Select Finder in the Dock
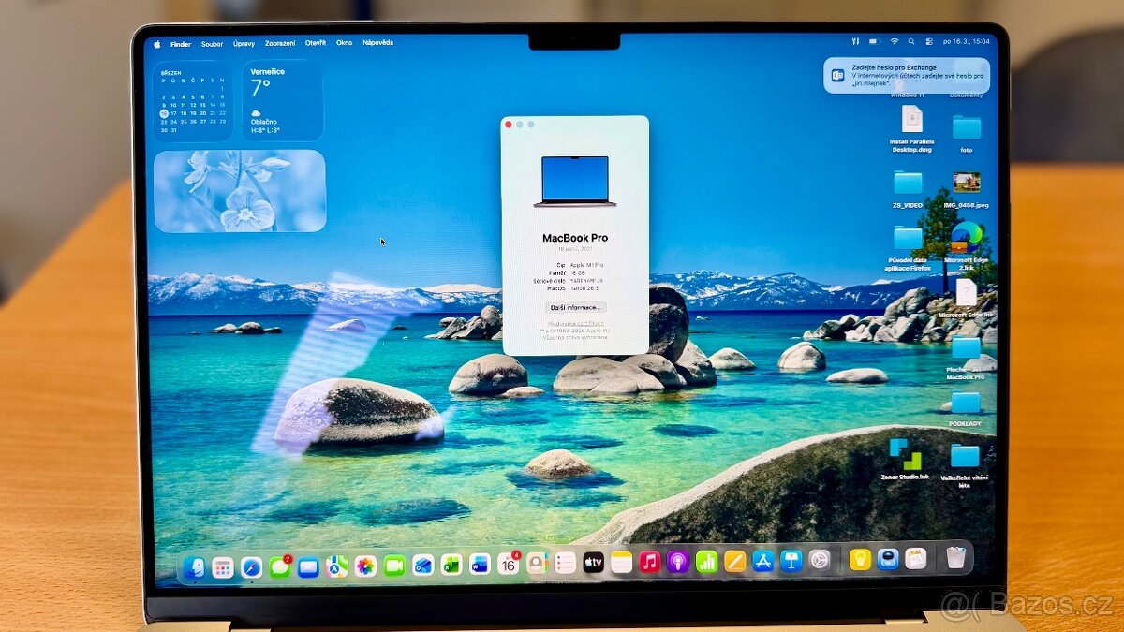The width and height of the screenshot is (1124, 632). [196, 565]
